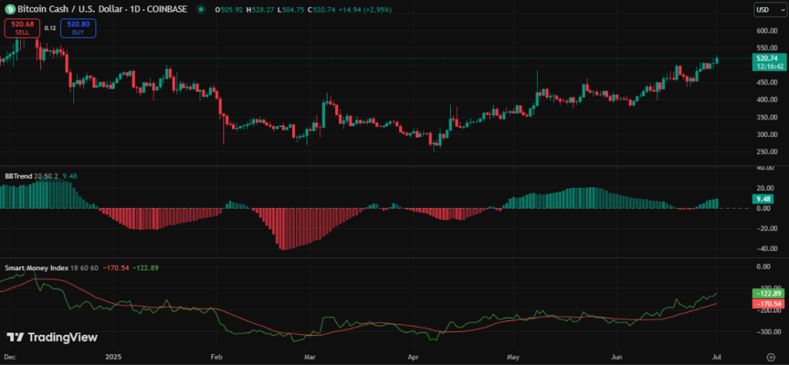Click the blue BUY 520.80 button
This screenshot has height=365, width=789.
(78, 28)
